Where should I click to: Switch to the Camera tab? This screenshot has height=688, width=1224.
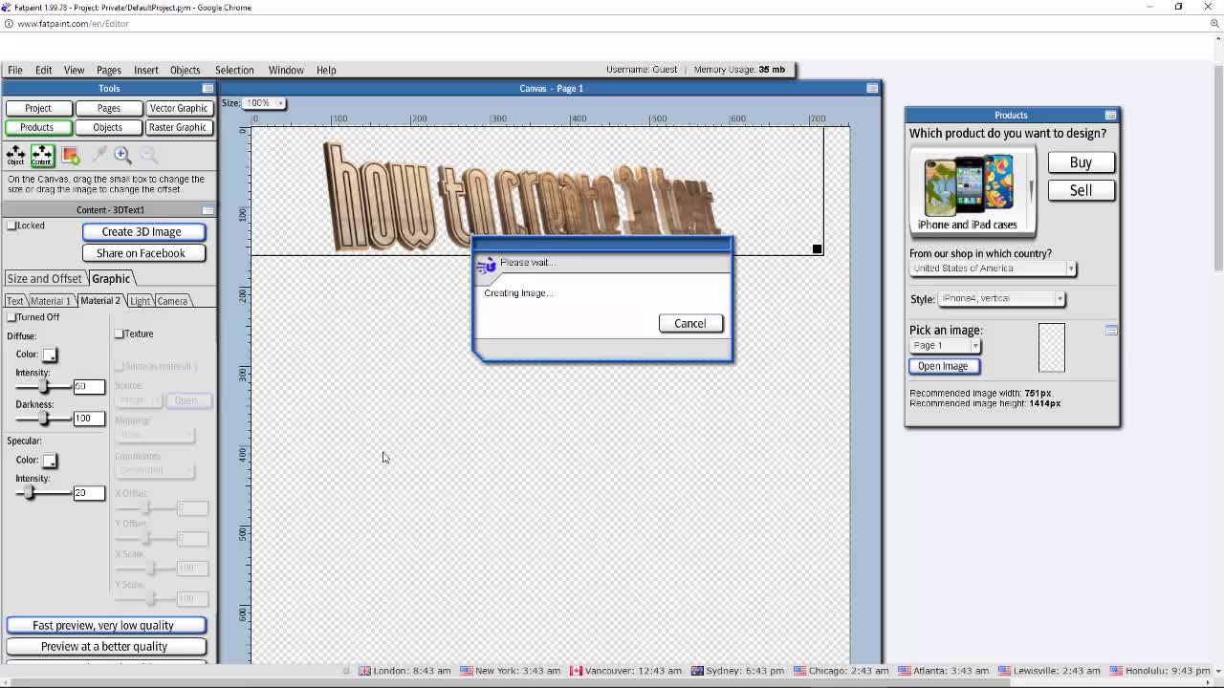[172, 301]
